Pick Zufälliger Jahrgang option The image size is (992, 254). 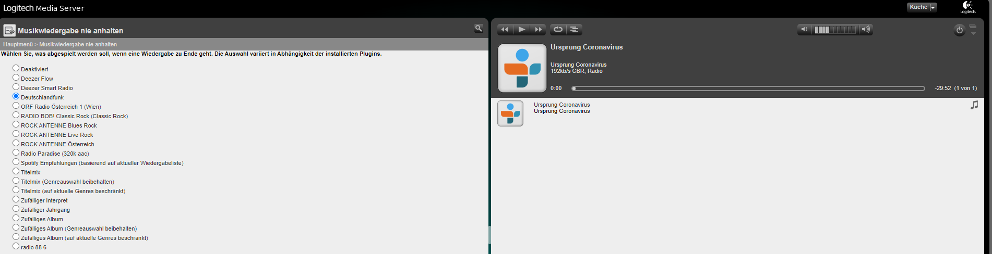tap(16, 209)
